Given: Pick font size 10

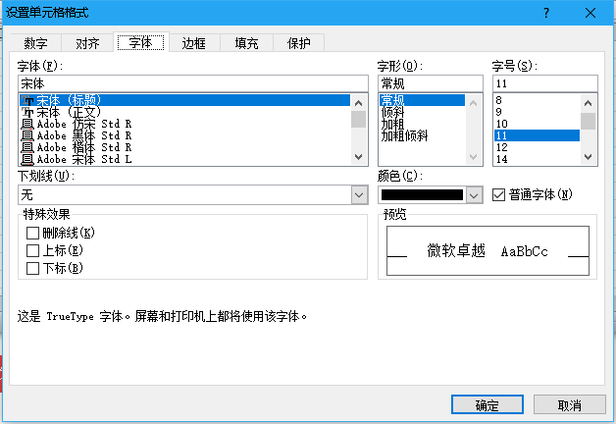Looking at the screenshot, I should [x=537, y=124].
